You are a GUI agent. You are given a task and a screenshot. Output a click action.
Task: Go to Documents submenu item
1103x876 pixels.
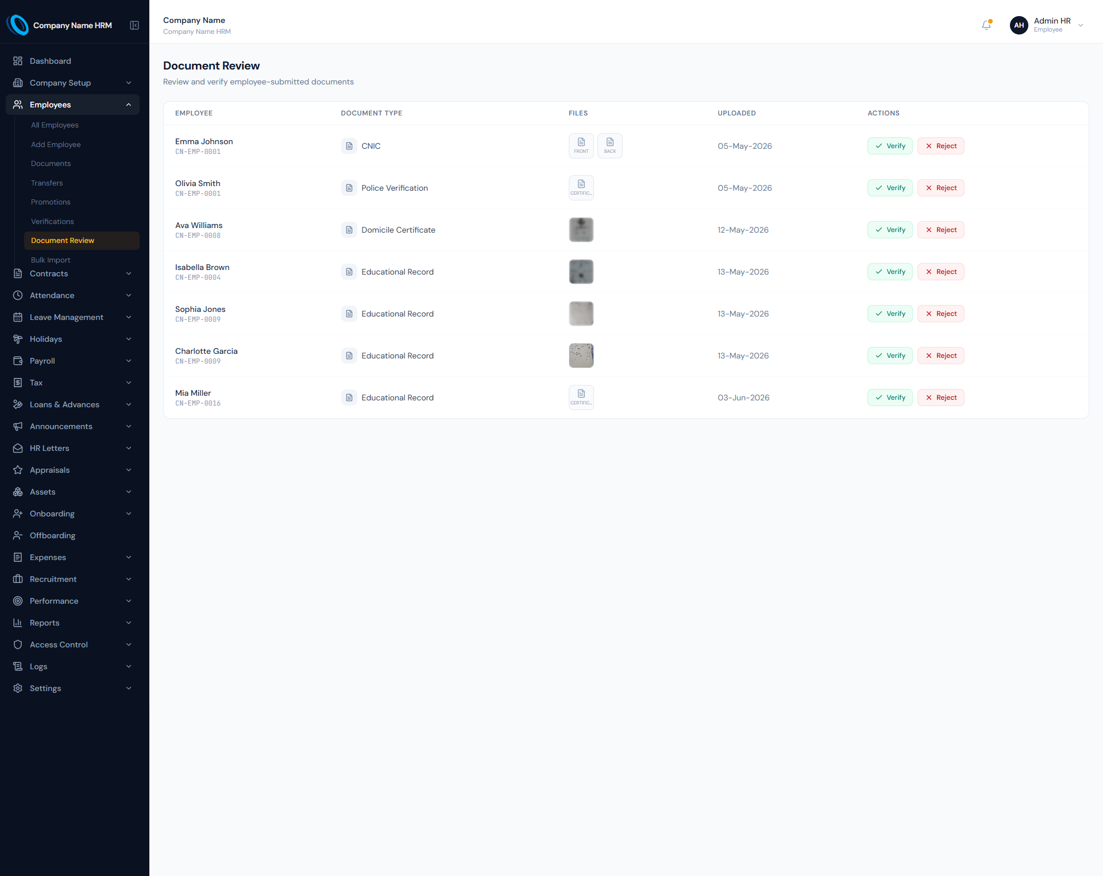82,164
